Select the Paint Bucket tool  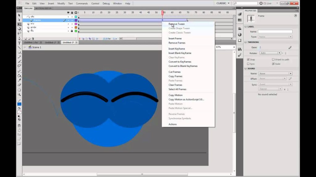pos(19,76)
